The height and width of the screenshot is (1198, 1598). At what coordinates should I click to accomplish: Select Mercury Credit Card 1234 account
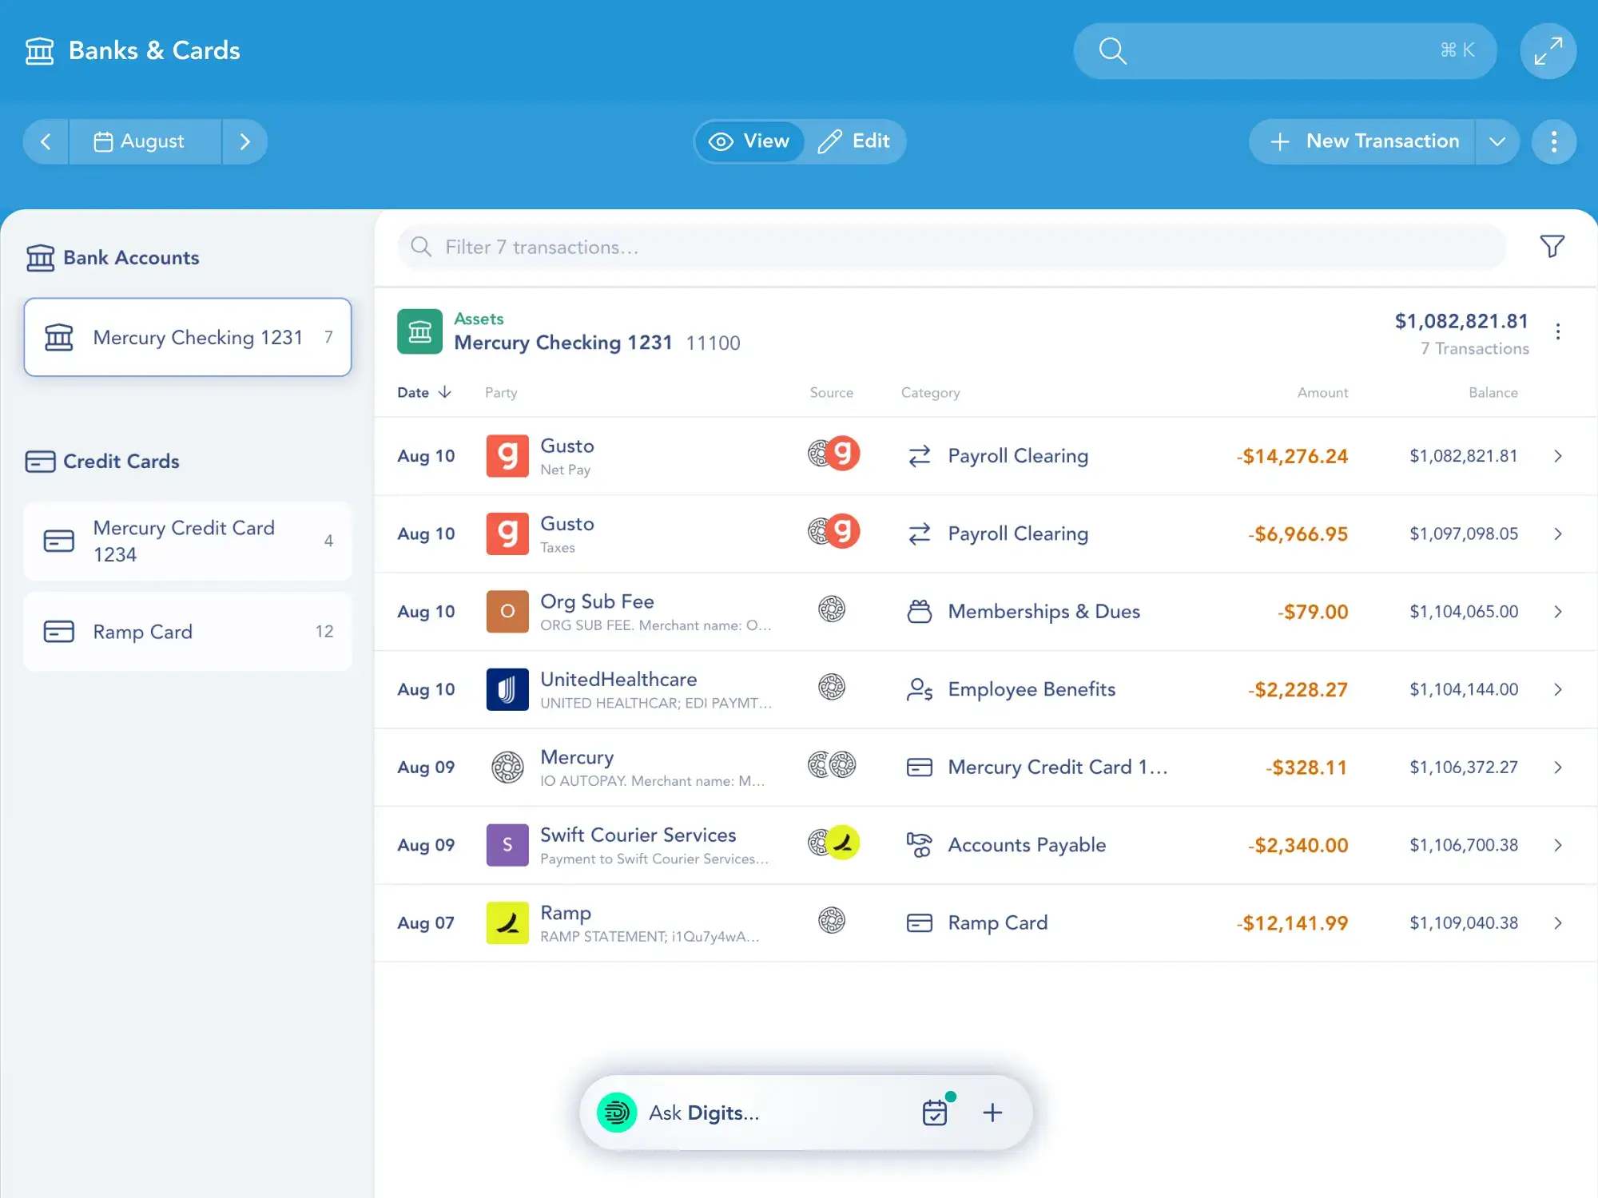(x=188, y=541)
